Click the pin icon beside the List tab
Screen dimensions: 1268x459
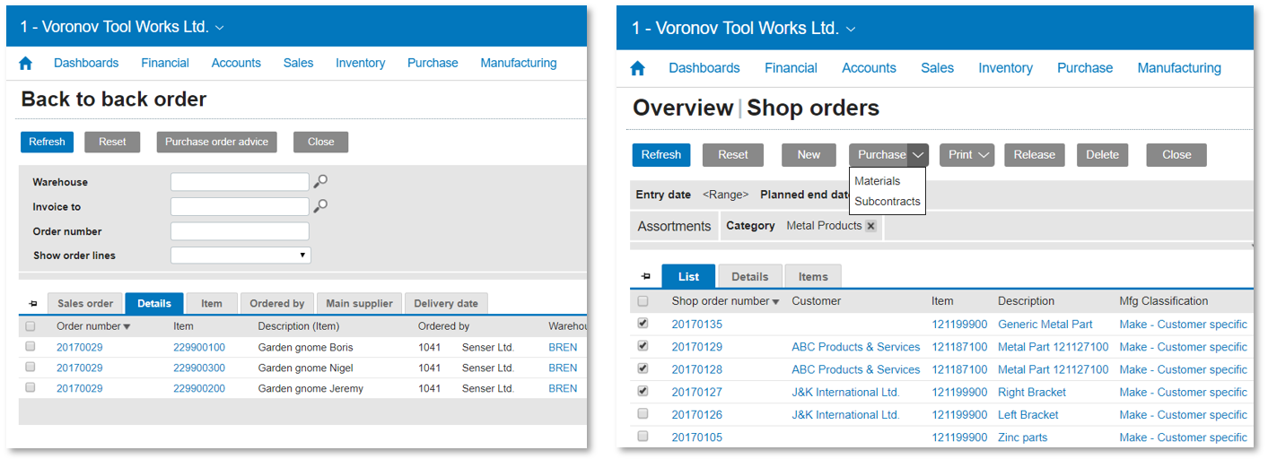pos(645,277)
